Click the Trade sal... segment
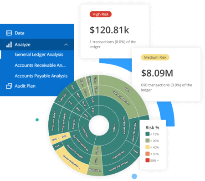 (x=63, y=98)
